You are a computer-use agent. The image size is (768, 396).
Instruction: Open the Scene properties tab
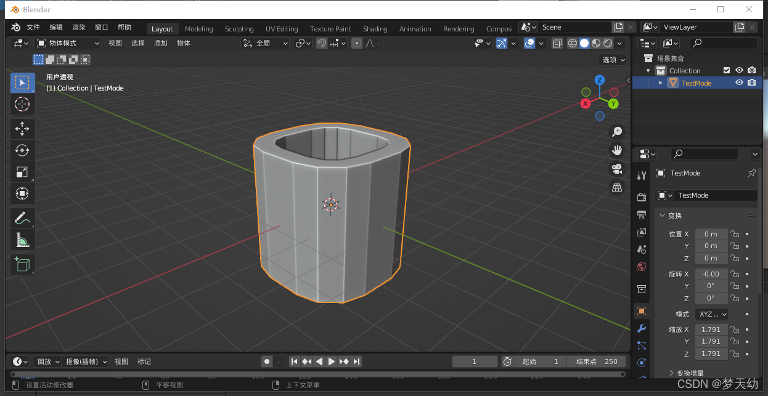642,249
